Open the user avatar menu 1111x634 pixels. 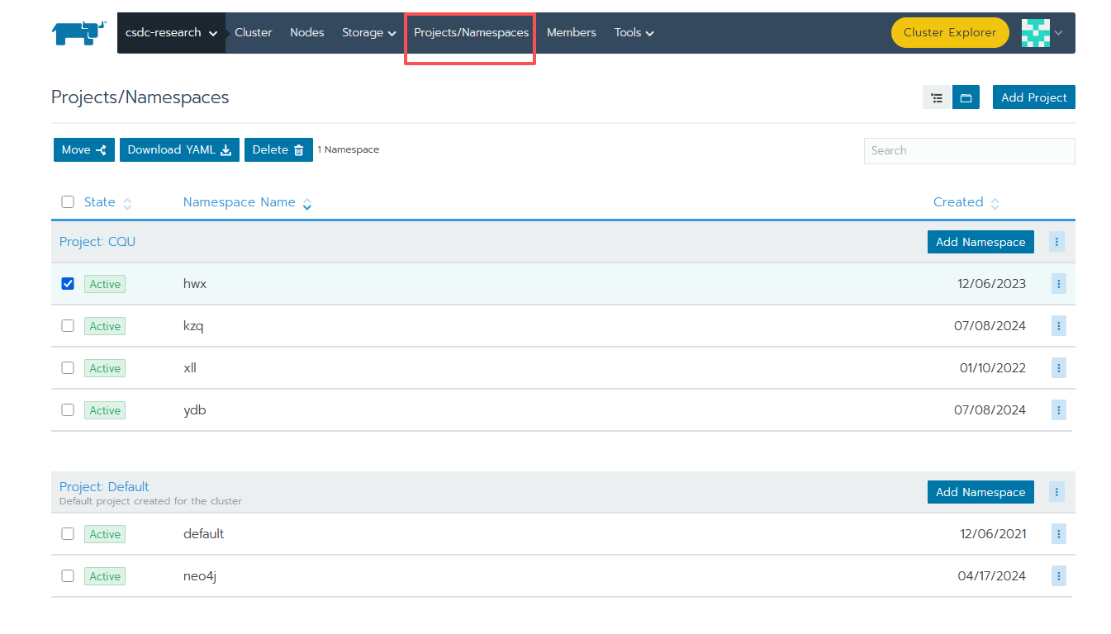1042,33
